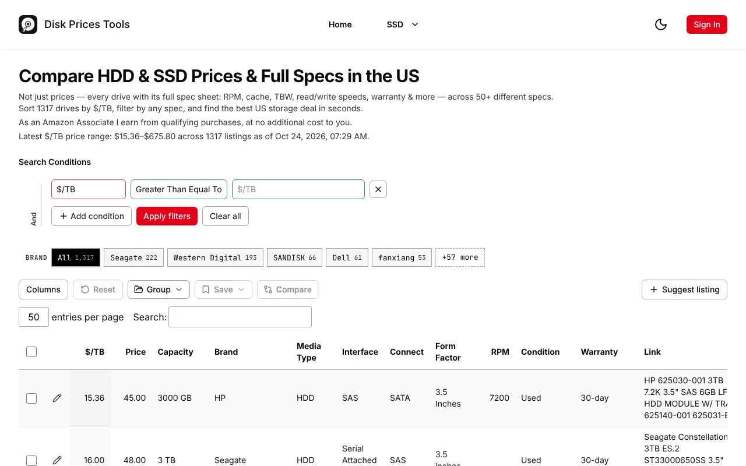Tick the checkbox for the HP 15.36 row

tap(31, 398)
